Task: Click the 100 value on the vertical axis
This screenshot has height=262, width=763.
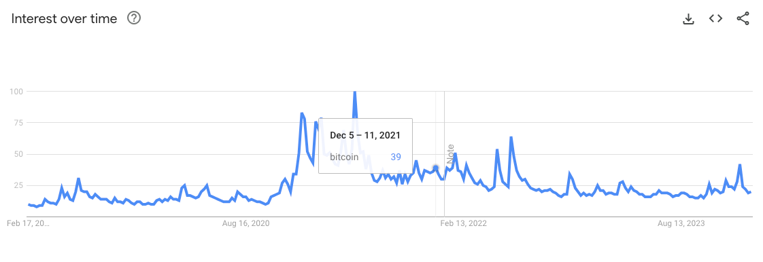Action: [17, 92]
